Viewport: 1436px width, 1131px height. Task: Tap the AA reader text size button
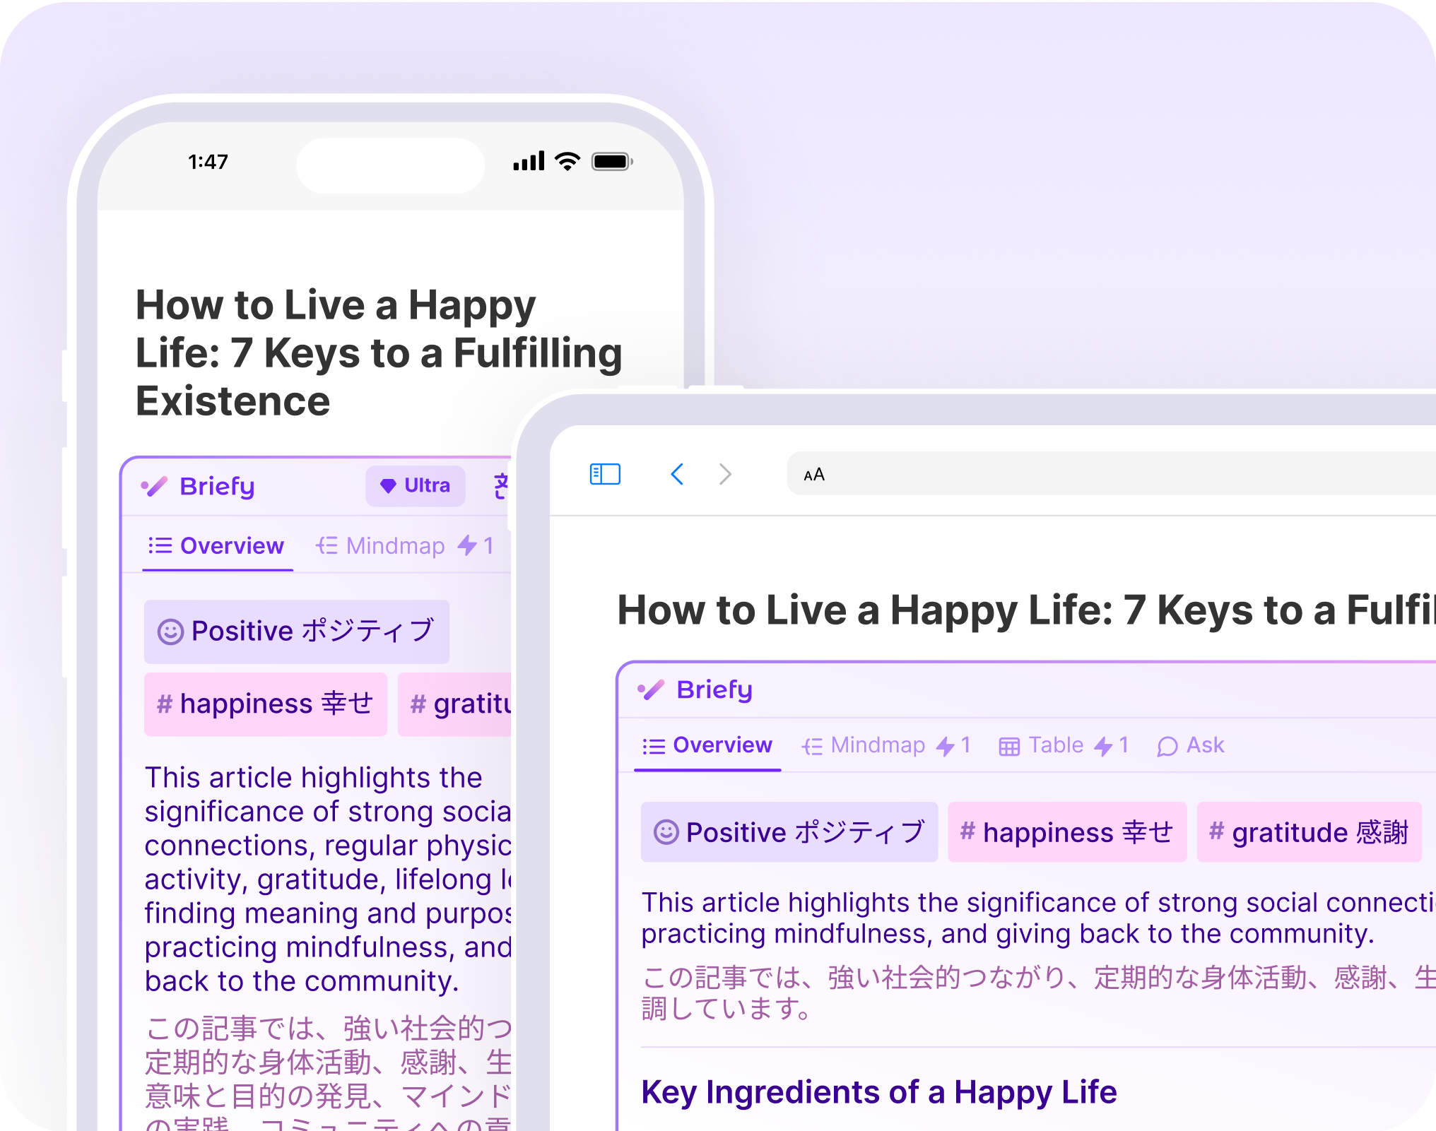[x=814, y=475]
